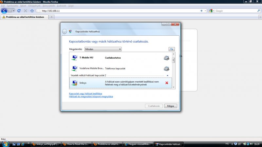Stop loading the Firefox page
The image size is (262, 147).
tap(26, 11)
